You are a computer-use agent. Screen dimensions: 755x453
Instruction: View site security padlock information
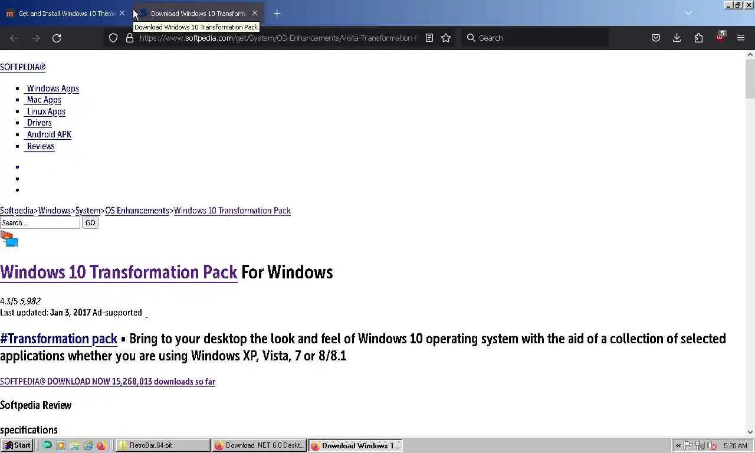coord(130,38)
